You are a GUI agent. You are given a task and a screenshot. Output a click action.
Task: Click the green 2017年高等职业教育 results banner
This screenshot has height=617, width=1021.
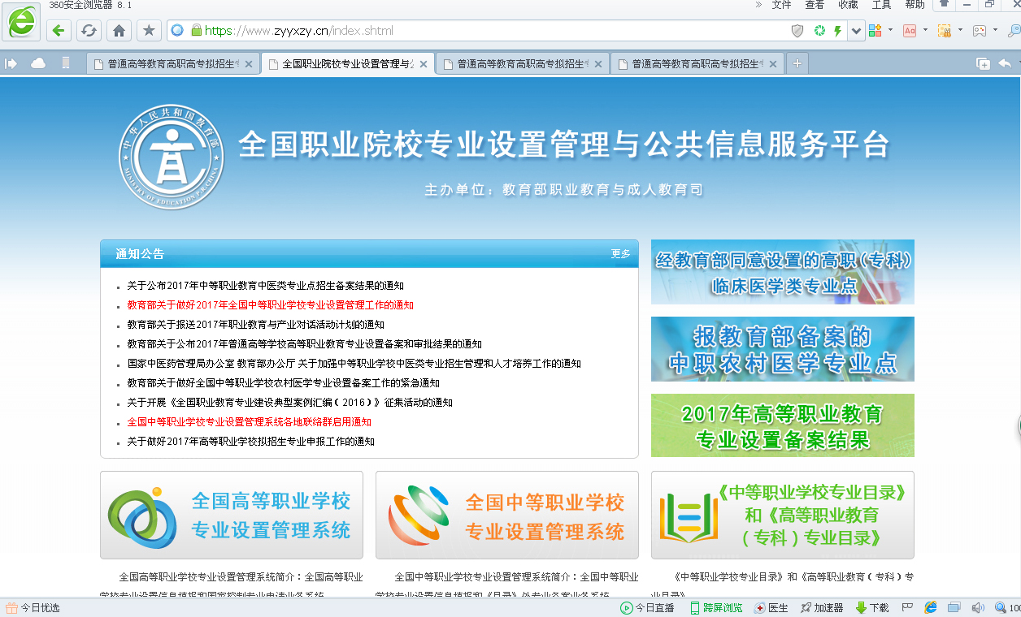coord(782,426)
